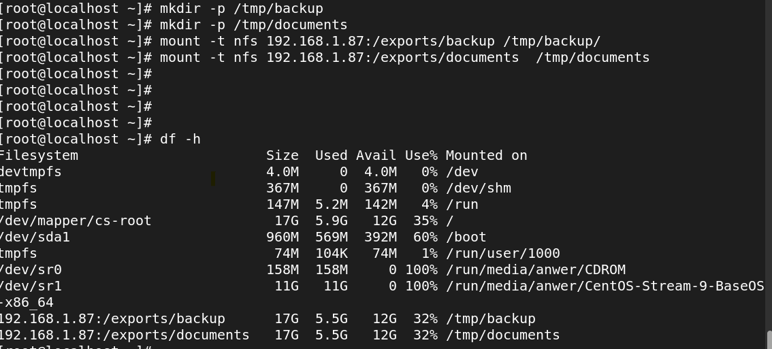The height and width of the screenshot is (349, 772).
Task: Click the 'Mounted on' column header
Action: [487, 156]
